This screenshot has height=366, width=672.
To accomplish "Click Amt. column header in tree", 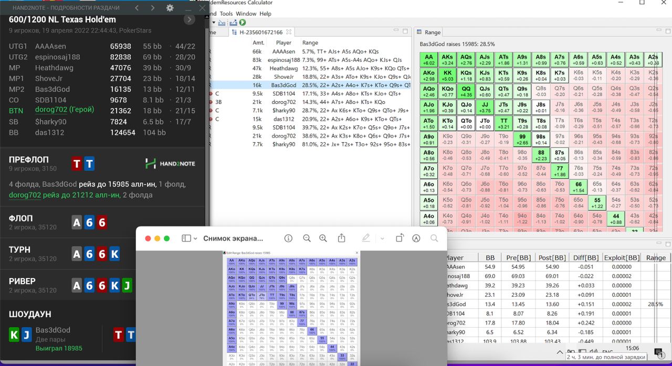I will (x=258, y=42).
